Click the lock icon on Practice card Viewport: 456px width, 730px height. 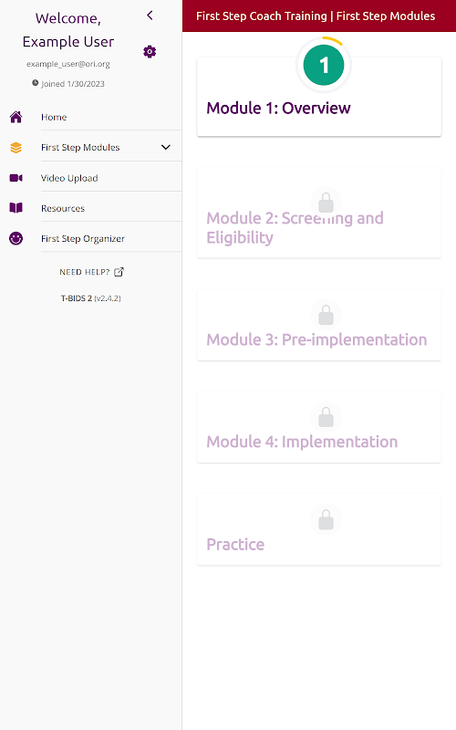[x=326, y=519]
